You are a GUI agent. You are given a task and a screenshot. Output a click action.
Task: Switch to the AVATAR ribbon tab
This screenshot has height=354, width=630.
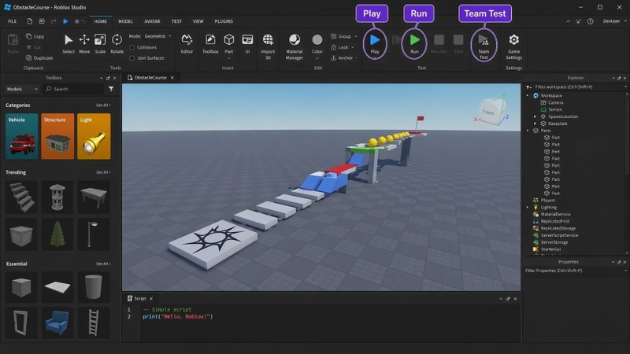point(152,21)
